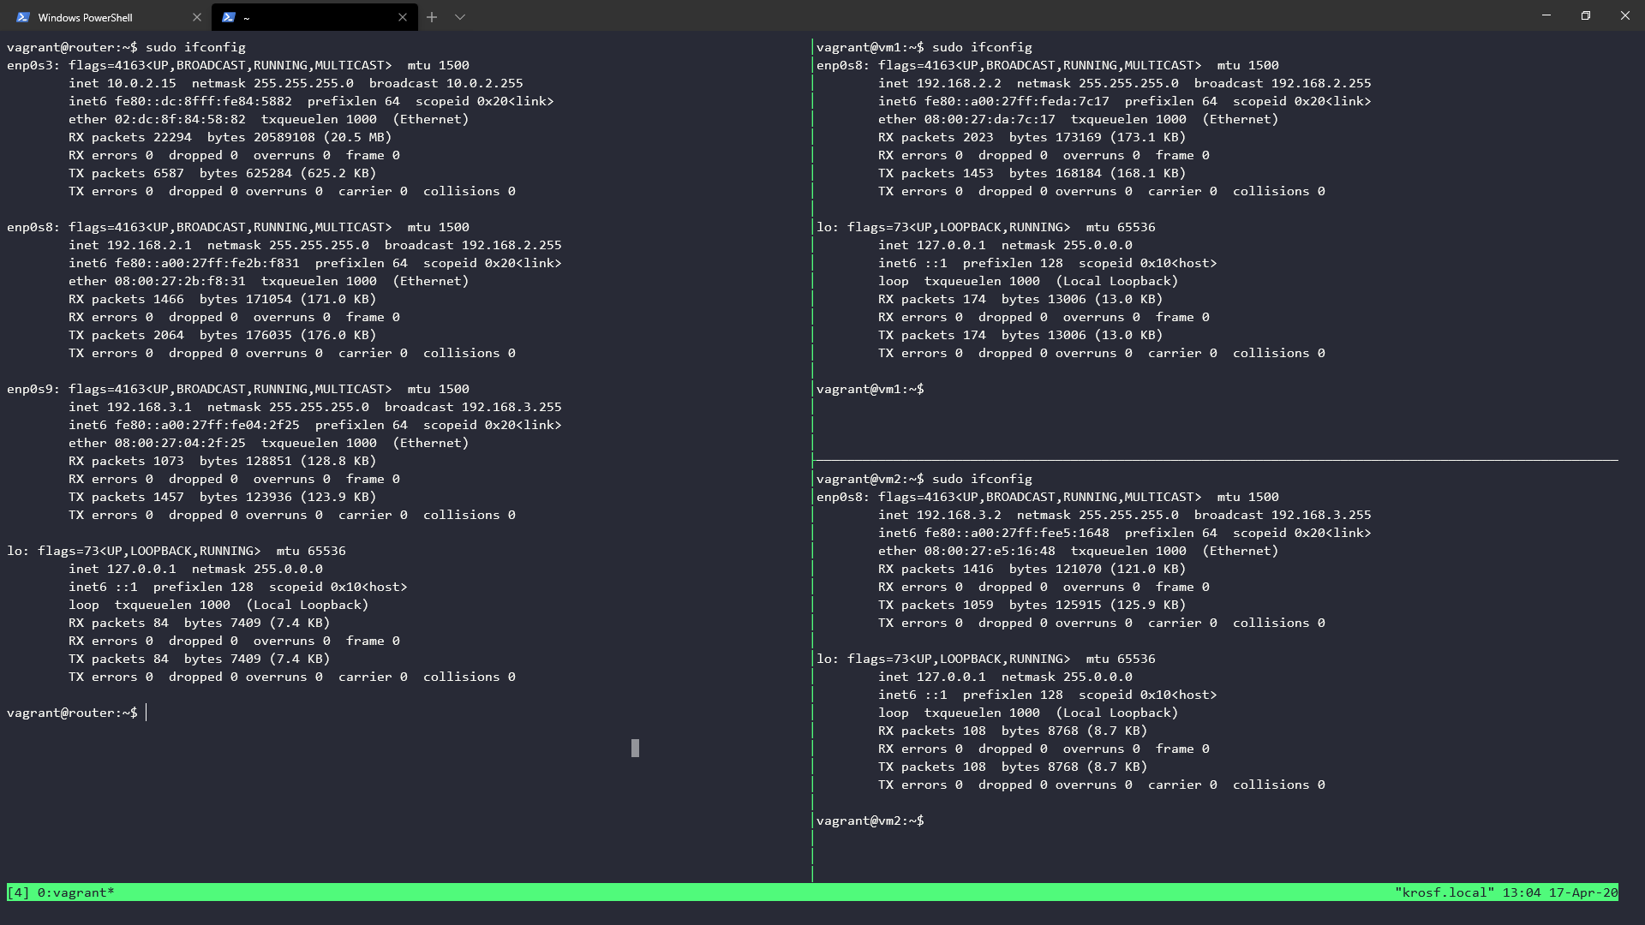Screen dimensions: 1645x925
Task: Click tmux window entry 0:vagrant*
Action: point(76,892)
